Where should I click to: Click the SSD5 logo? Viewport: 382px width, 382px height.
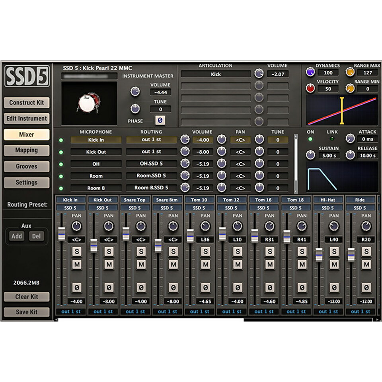coord(27,76)
